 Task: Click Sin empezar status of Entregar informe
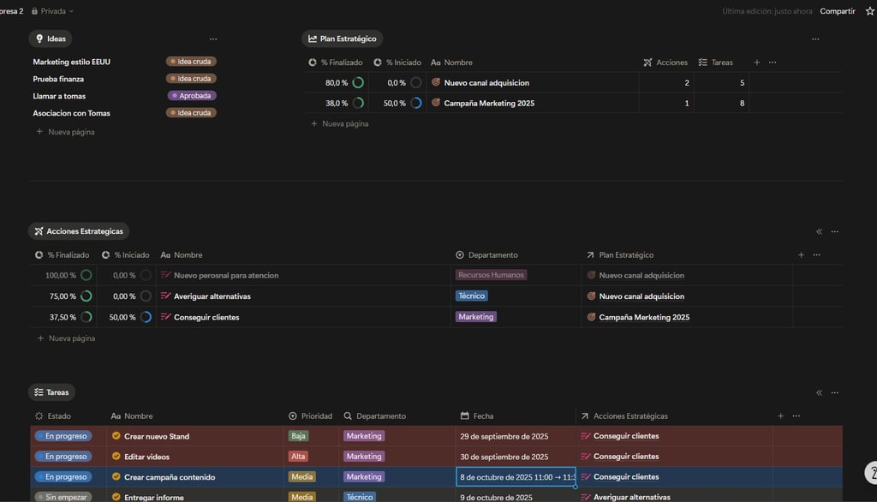(x=63, y=497)
